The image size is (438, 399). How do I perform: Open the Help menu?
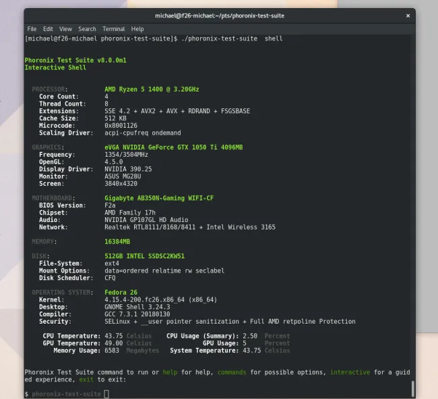click(137, 29)
